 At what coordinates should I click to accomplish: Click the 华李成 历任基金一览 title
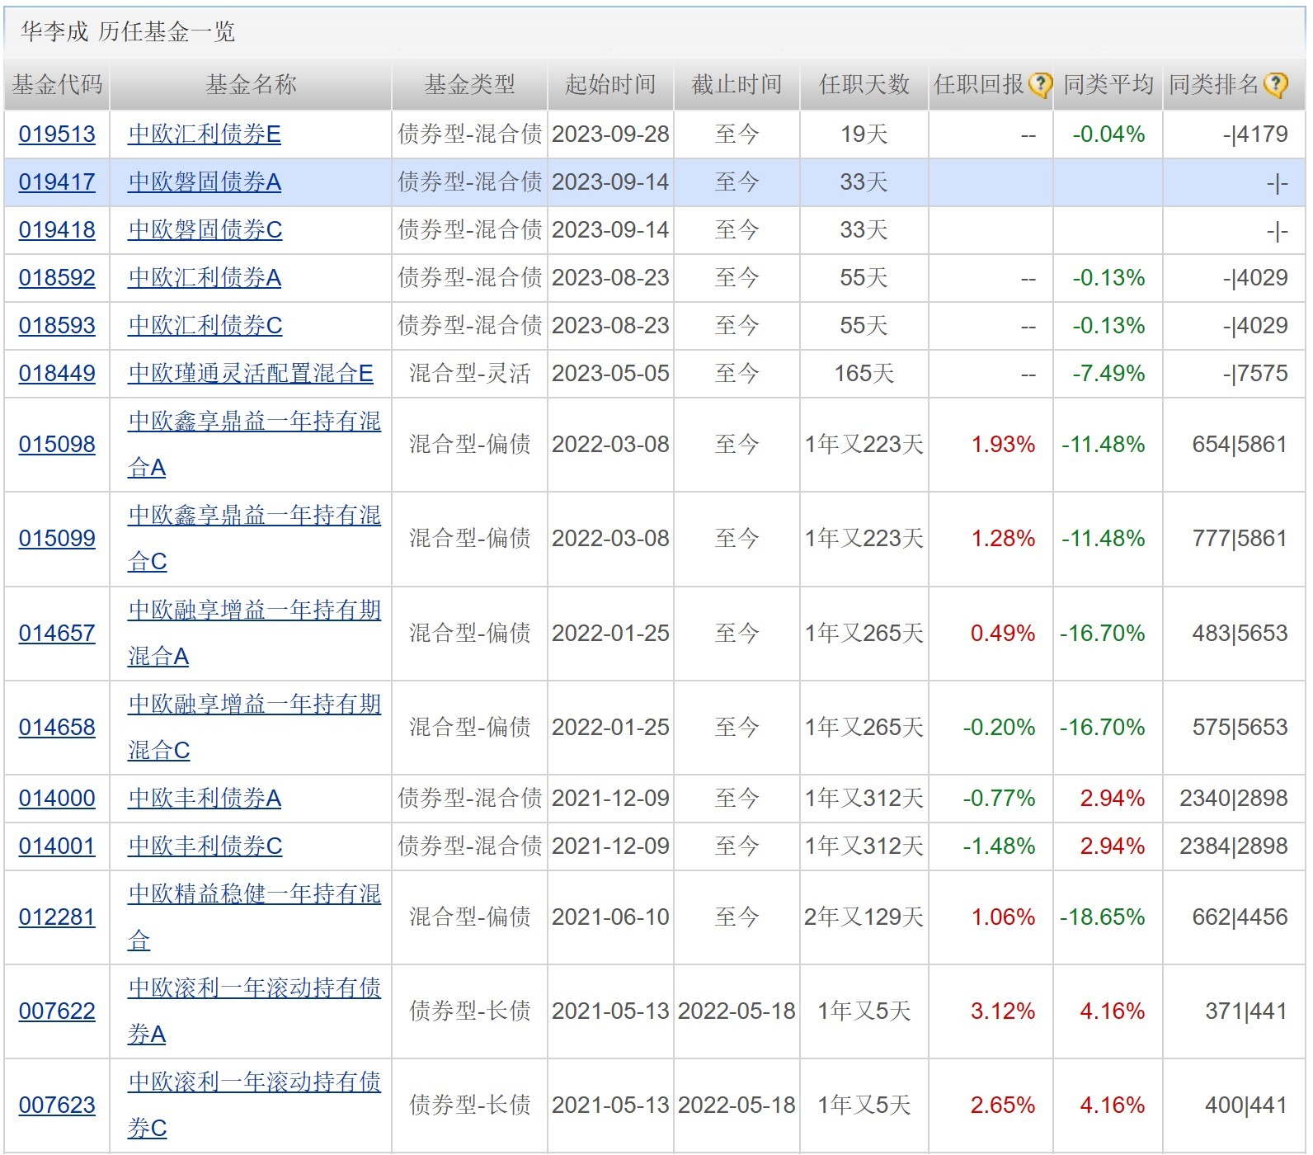coord(128,32)
